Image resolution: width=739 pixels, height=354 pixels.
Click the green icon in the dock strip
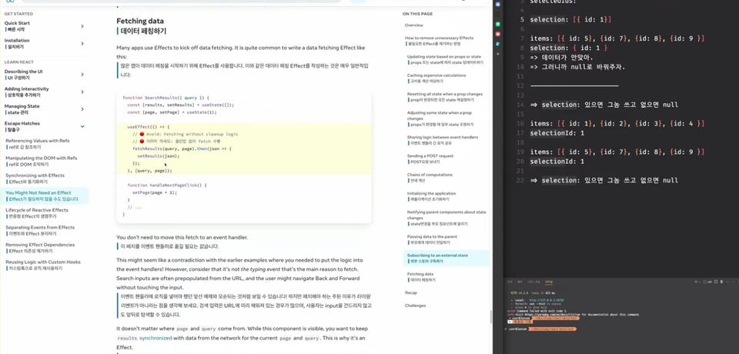(498, 24)
